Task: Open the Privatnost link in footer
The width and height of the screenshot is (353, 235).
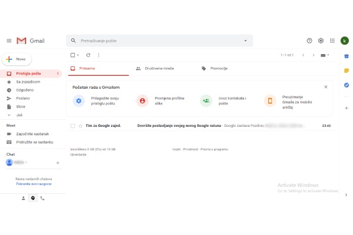Action: [191, 149]
